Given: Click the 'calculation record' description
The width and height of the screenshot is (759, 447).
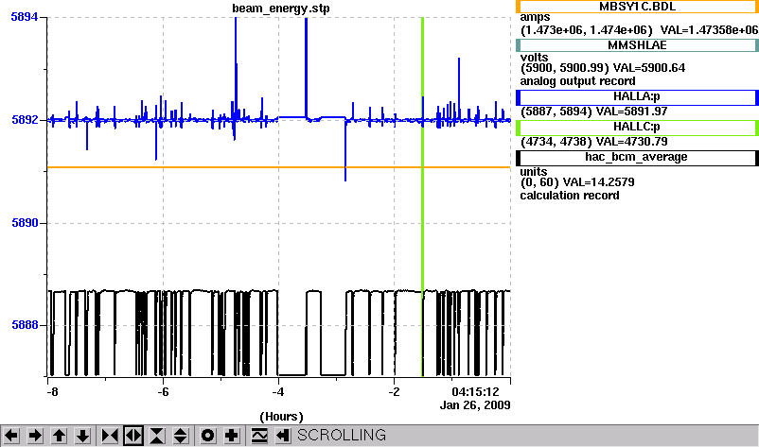Looking at the screenshot, I should coord(570,196).
